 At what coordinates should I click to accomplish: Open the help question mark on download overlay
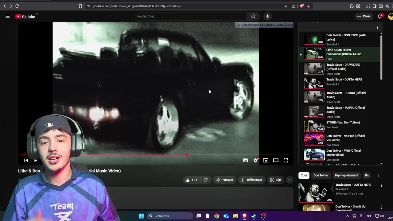288,25
